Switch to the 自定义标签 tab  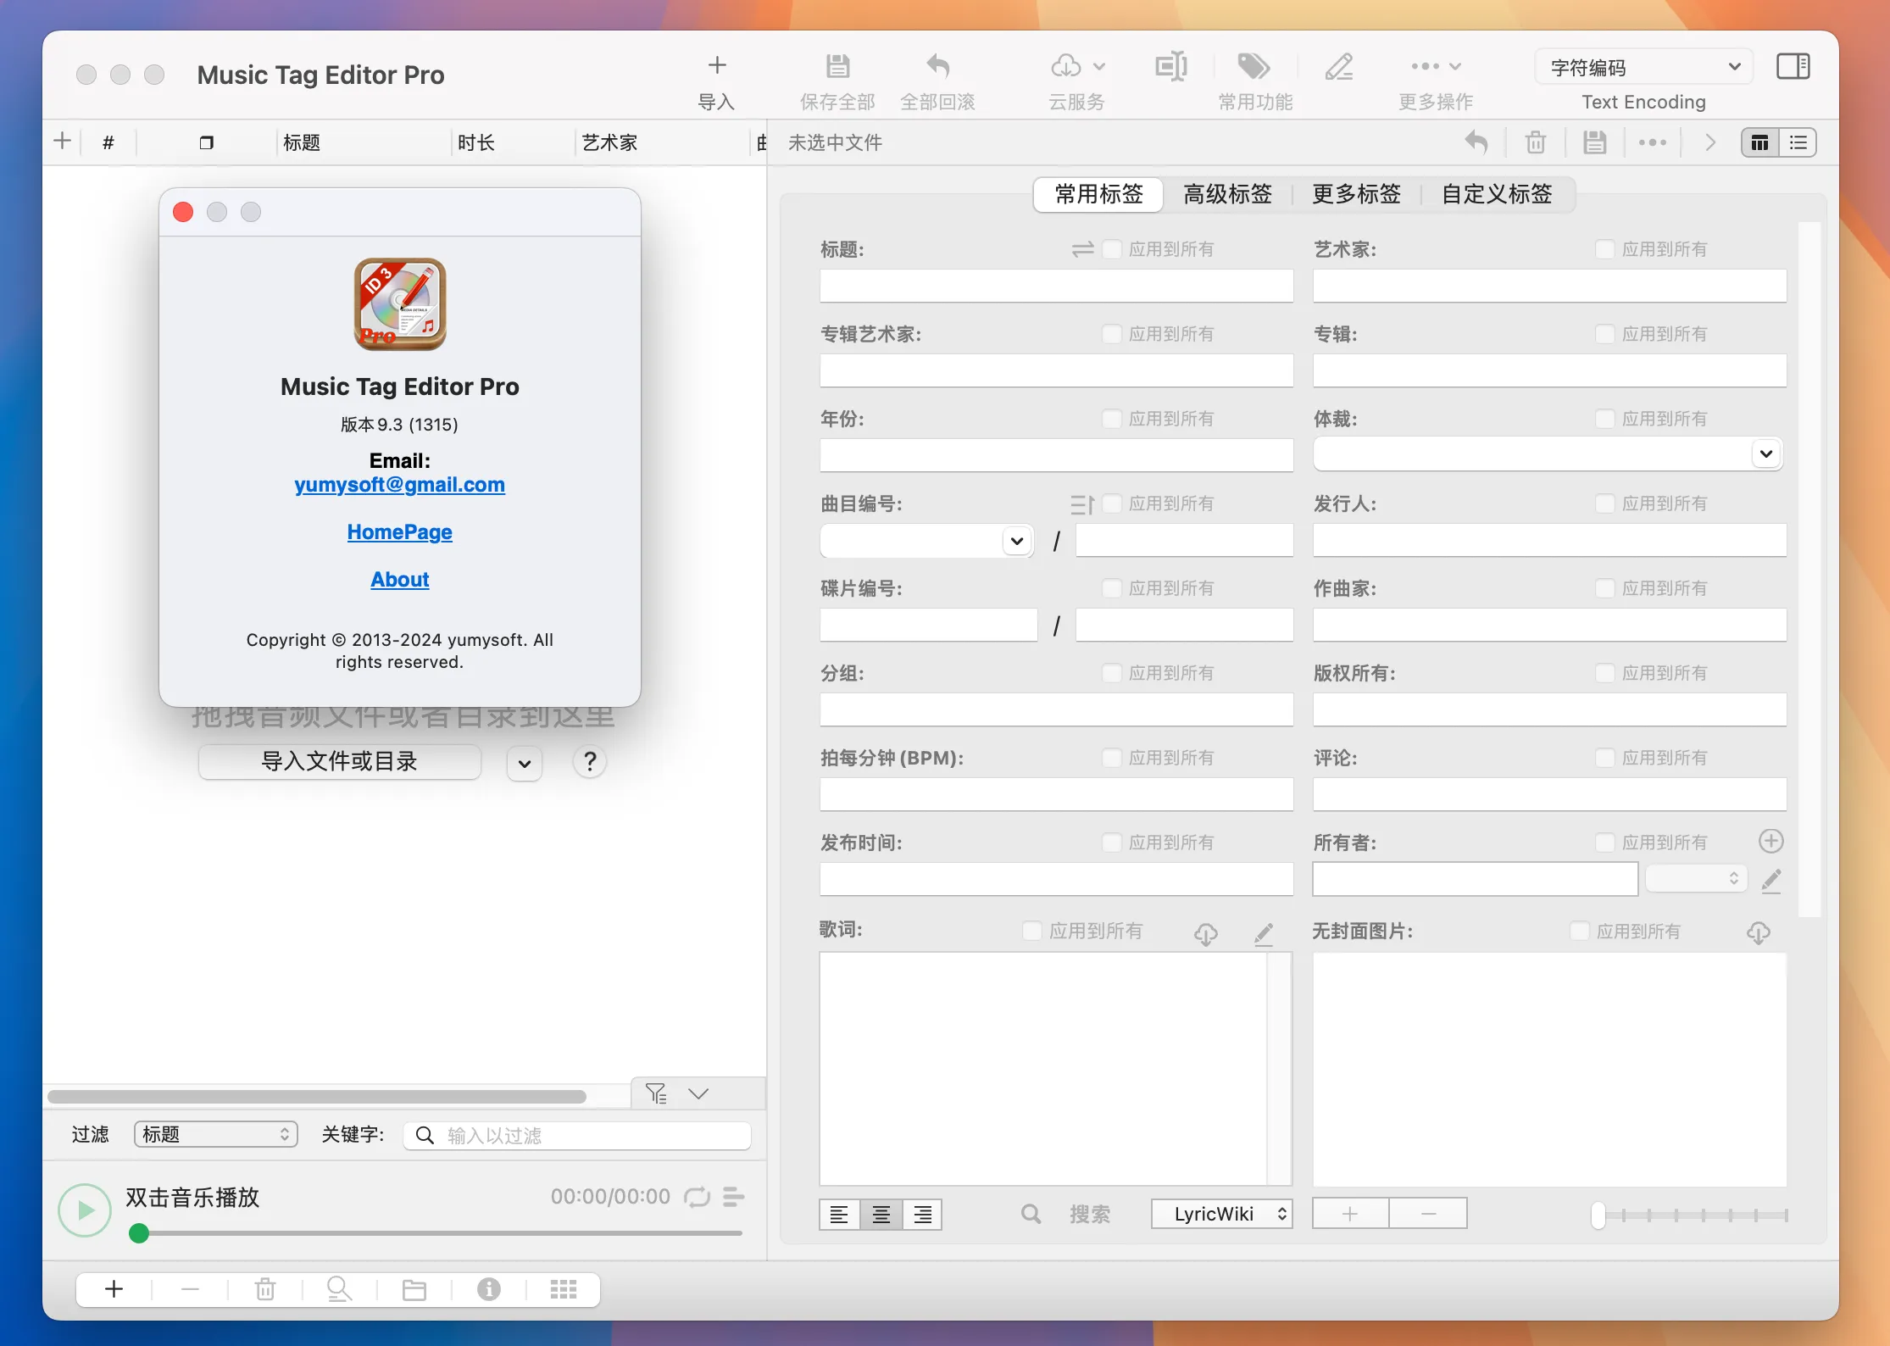tap(1497, 194)
